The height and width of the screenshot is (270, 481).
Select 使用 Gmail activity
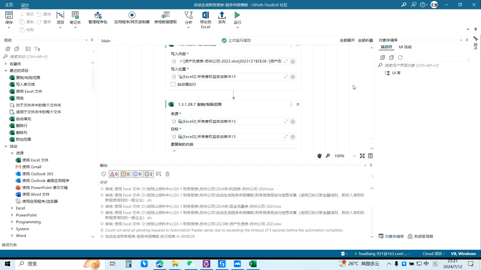click(x=32, y=167)
